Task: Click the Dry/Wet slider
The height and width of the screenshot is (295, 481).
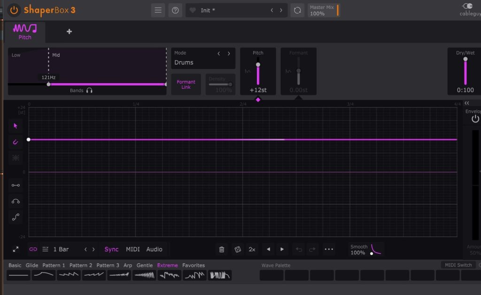Action: click(465, 72)
